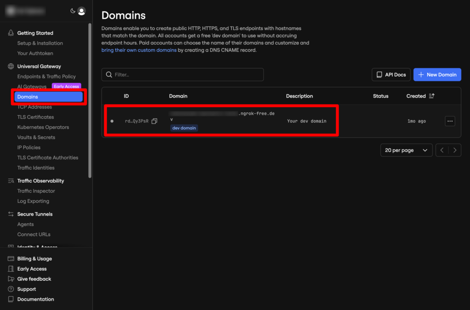Open the API Docs button
This screenshot has height=310, width=470.
coord(391,75)
